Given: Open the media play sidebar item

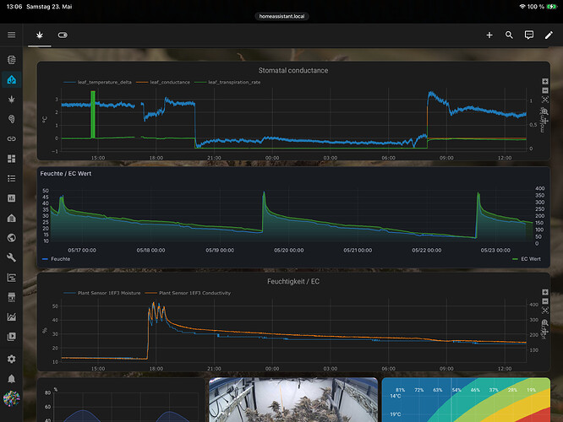Looking at the screenshot, I should click(x=12, y=336).
